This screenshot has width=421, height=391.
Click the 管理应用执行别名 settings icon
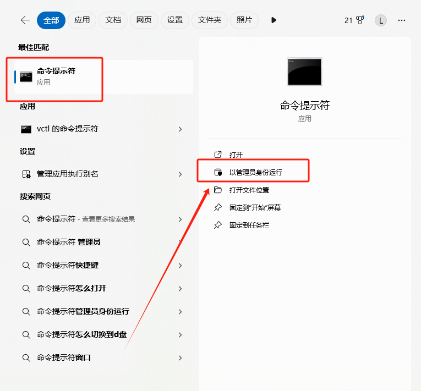click(x=26, y=174)
